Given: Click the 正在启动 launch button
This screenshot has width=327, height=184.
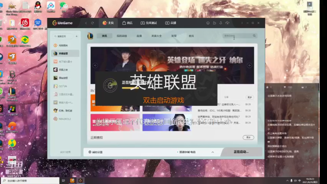Looking at the screenshot, I should pos(241,152).
